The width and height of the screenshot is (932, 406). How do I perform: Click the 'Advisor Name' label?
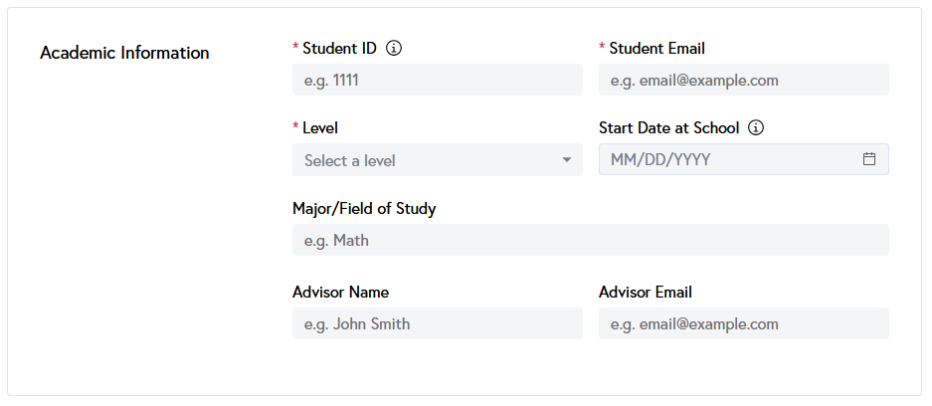coord(340,293)
